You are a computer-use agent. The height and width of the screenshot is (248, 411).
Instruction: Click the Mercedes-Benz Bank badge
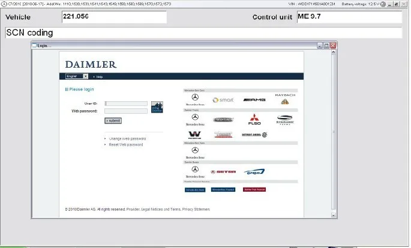coord(195,190)
